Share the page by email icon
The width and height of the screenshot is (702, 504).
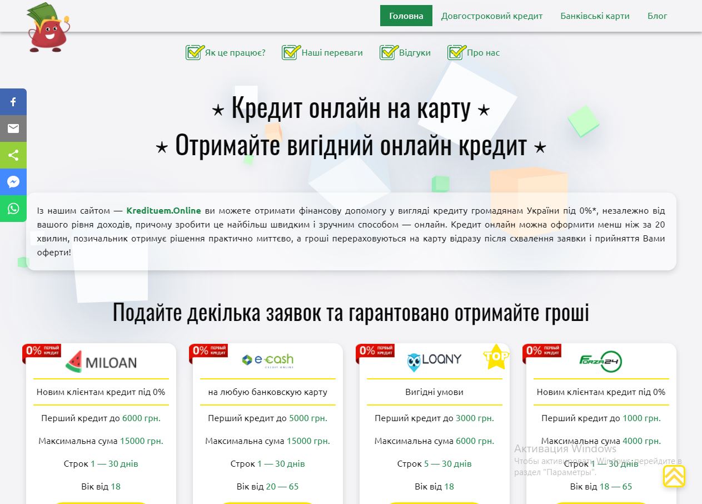13,129
